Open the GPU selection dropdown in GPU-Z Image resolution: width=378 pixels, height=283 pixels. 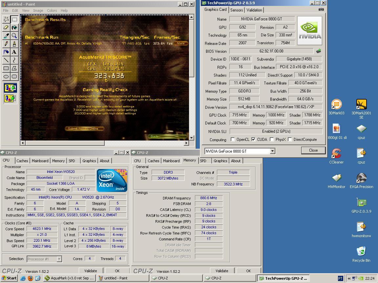click(272, 151)
